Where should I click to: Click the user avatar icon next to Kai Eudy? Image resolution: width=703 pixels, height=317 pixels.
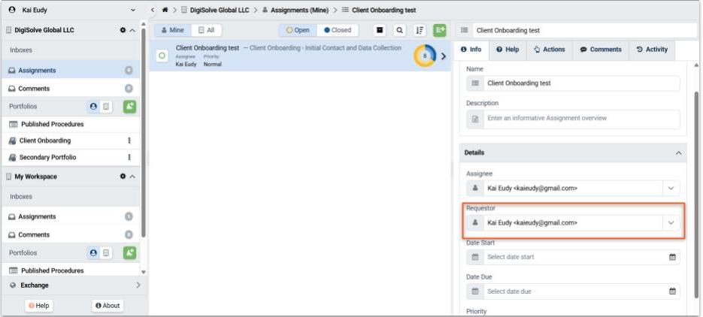click(12, 10)
